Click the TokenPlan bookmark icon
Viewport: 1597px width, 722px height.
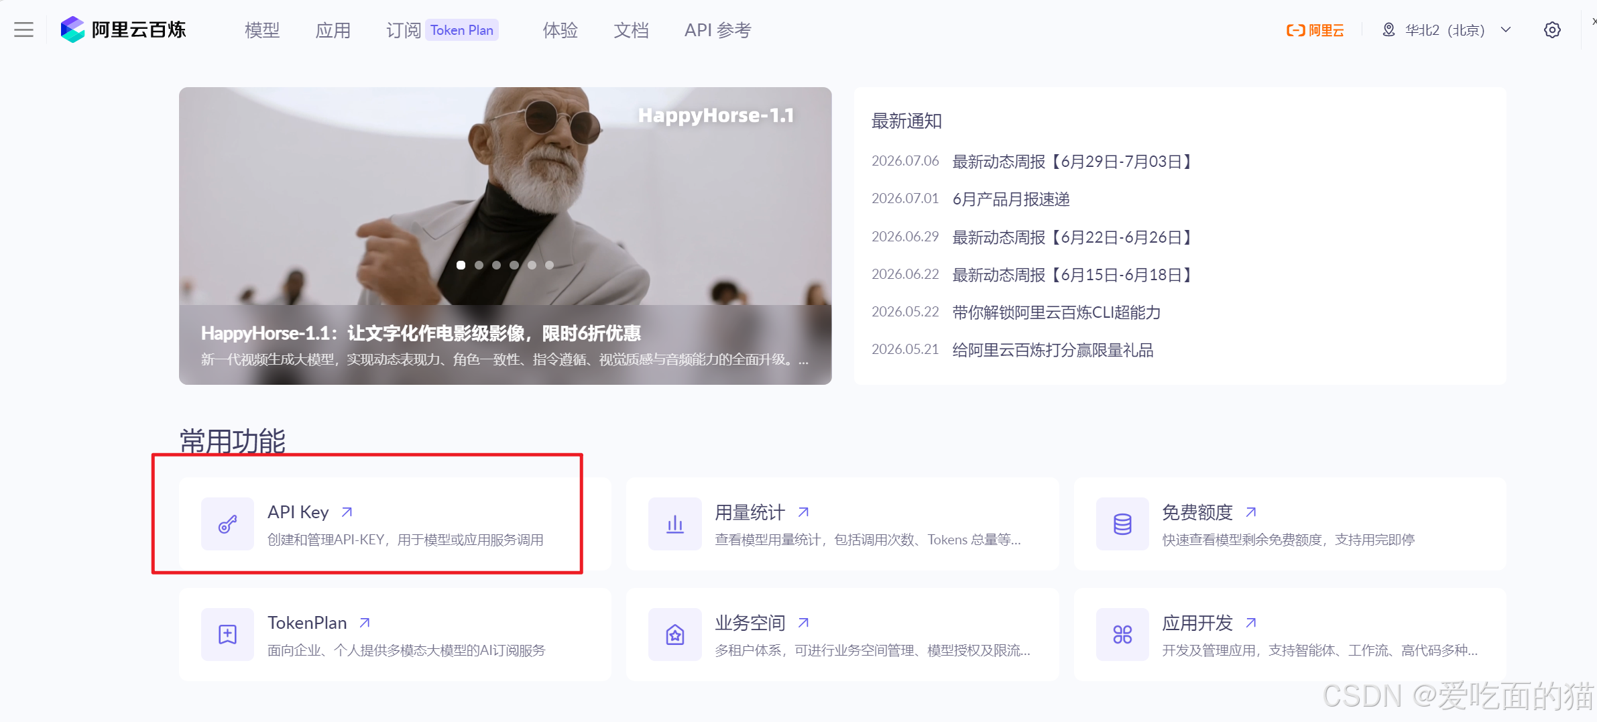click(x=227, y=634)
